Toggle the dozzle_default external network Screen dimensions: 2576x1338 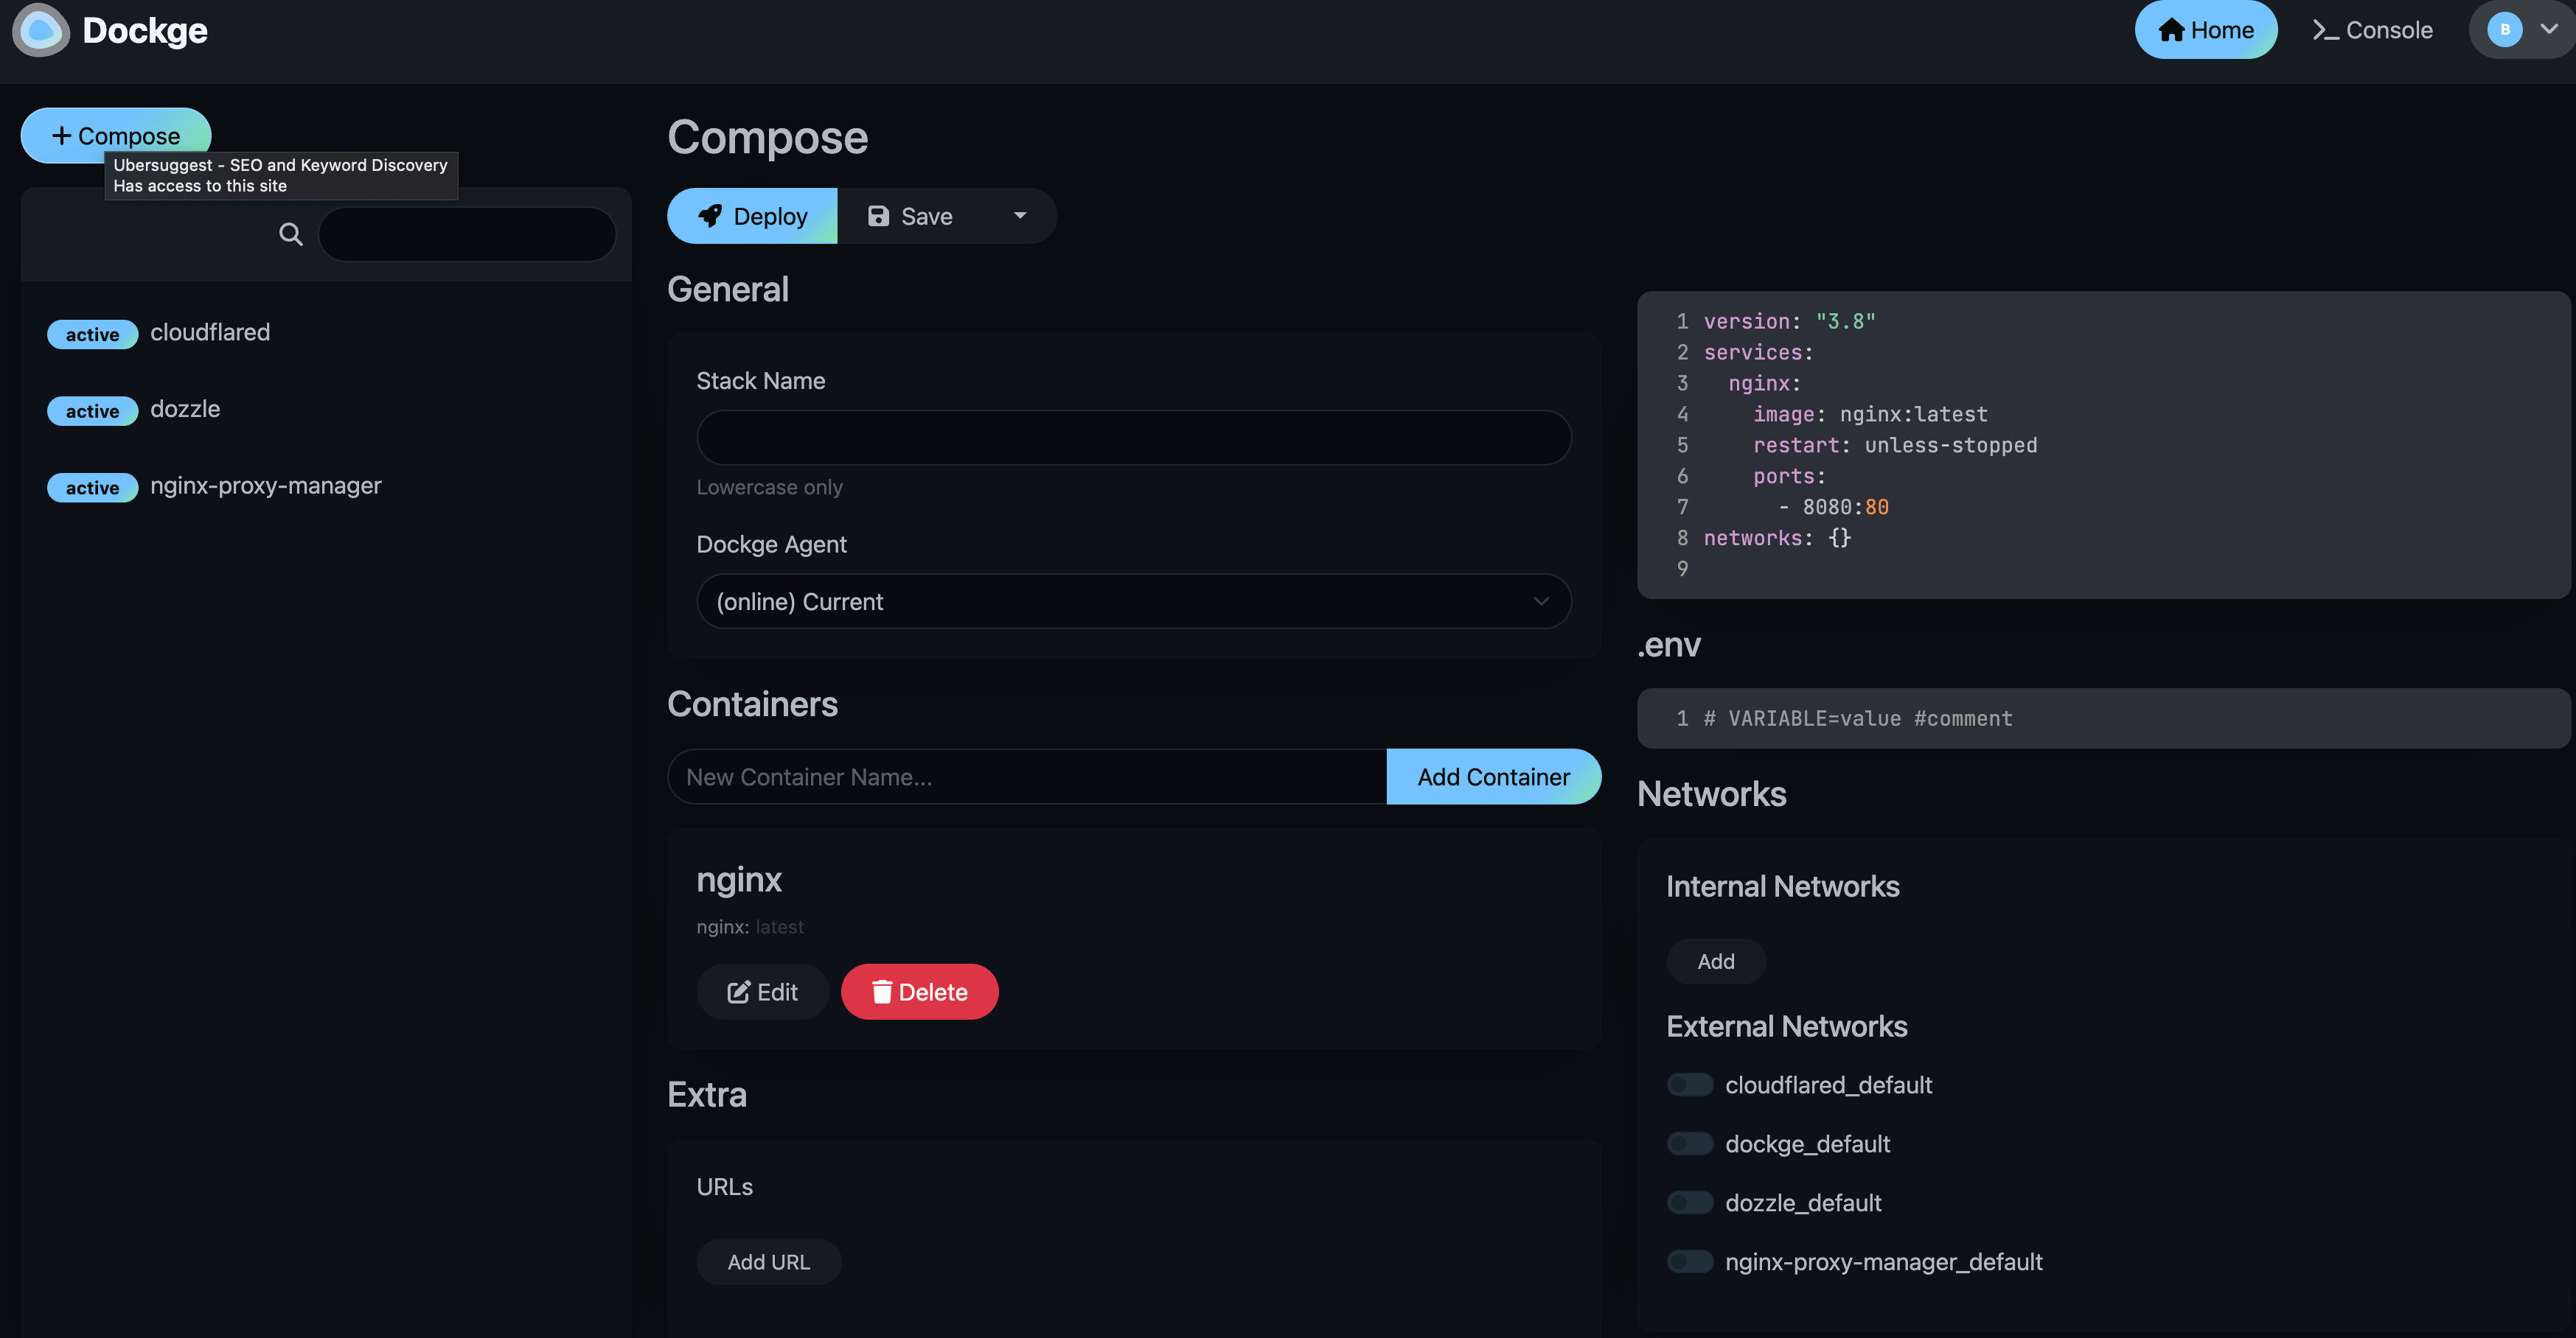(1687, 1202)
